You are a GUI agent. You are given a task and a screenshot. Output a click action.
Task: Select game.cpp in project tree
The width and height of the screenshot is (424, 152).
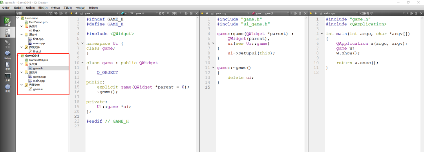click(39, 77)
